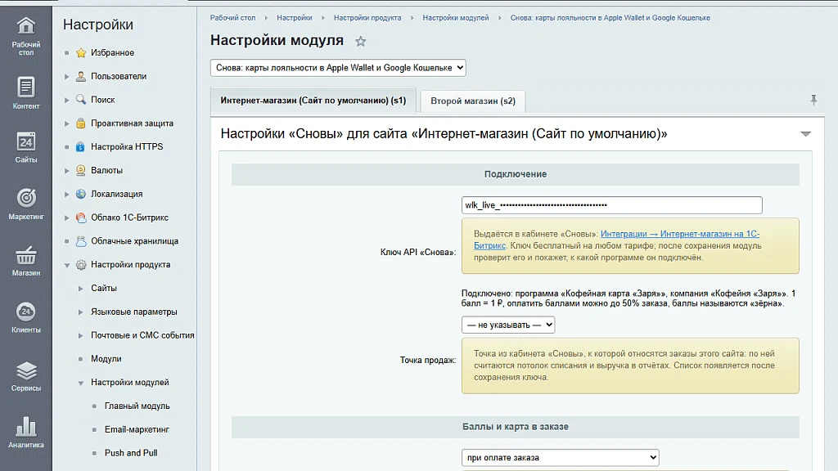Click the Облако 1С-Битрикс cloud icon
This screenshot has width=838, height=471.
pyautogui.click(x=81, y=218)
